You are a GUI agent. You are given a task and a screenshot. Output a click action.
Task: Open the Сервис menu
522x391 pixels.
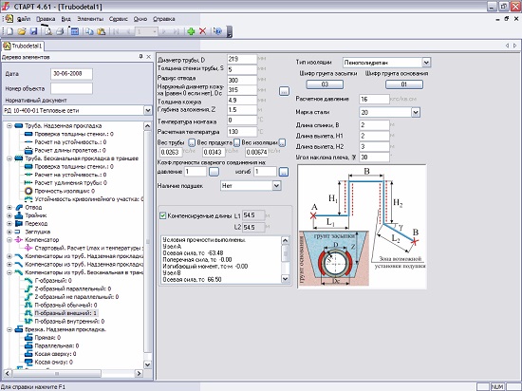(x=119, y=19)
